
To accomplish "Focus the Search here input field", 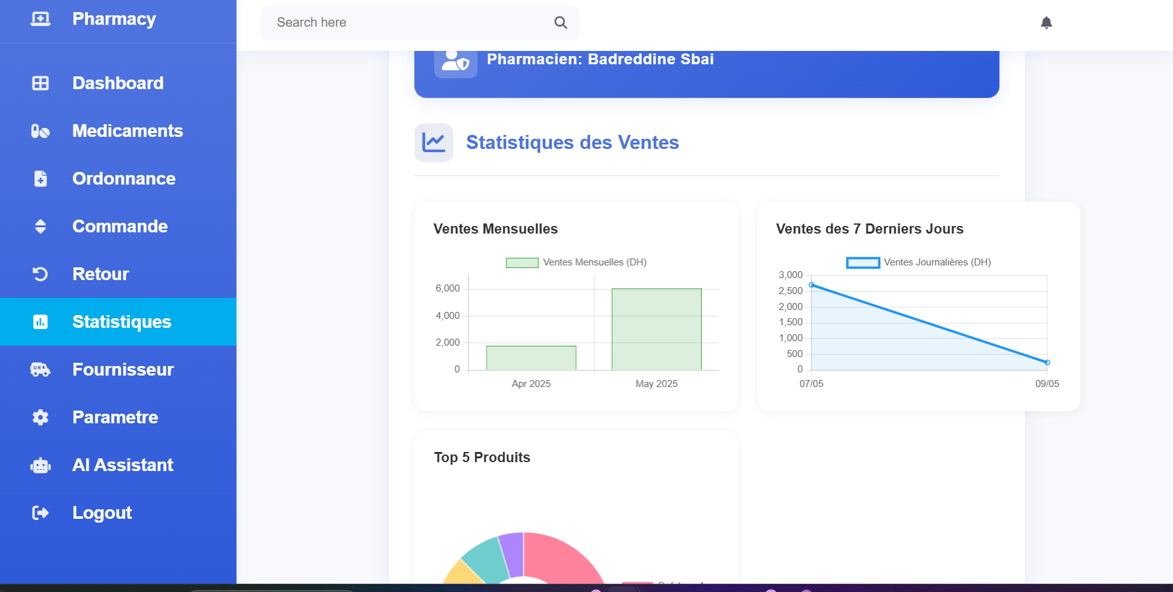I will coord(408,23).
